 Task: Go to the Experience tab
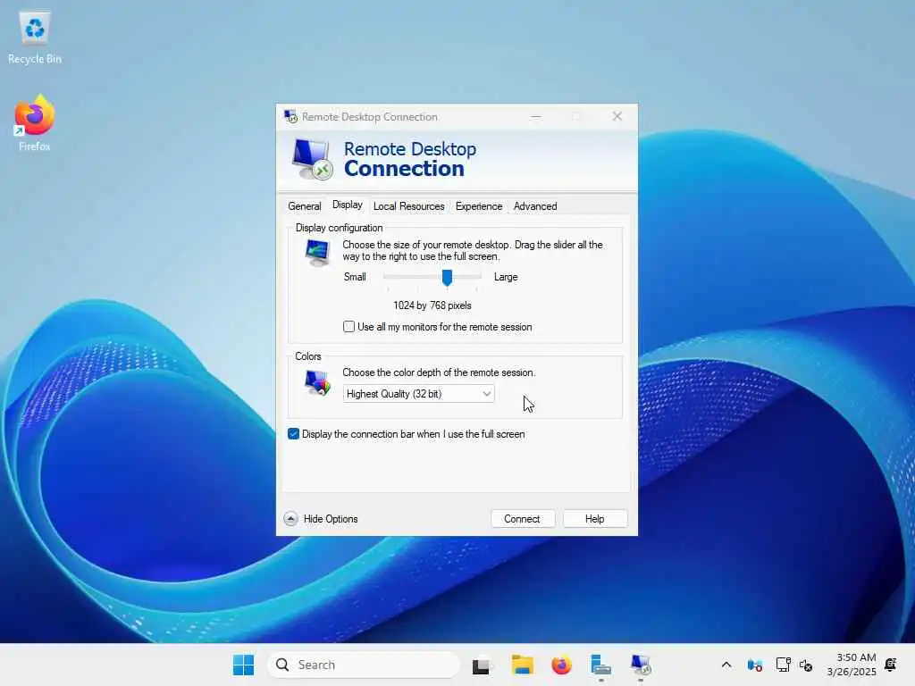pyautogui.click(x=479, y=206)
